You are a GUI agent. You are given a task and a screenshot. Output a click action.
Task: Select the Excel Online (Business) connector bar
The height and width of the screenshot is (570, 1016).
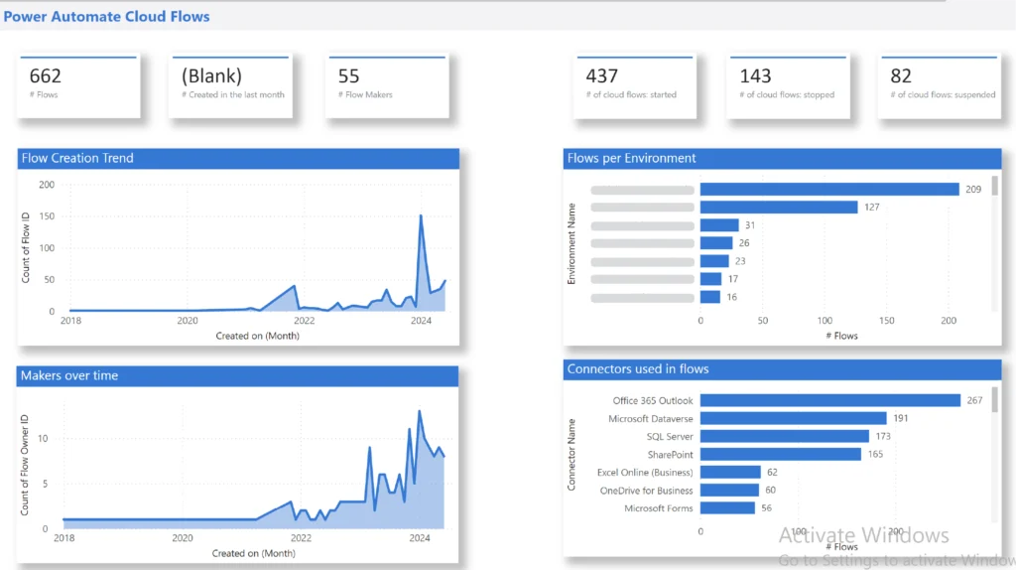pyautogui.click(x=730, y=472)
